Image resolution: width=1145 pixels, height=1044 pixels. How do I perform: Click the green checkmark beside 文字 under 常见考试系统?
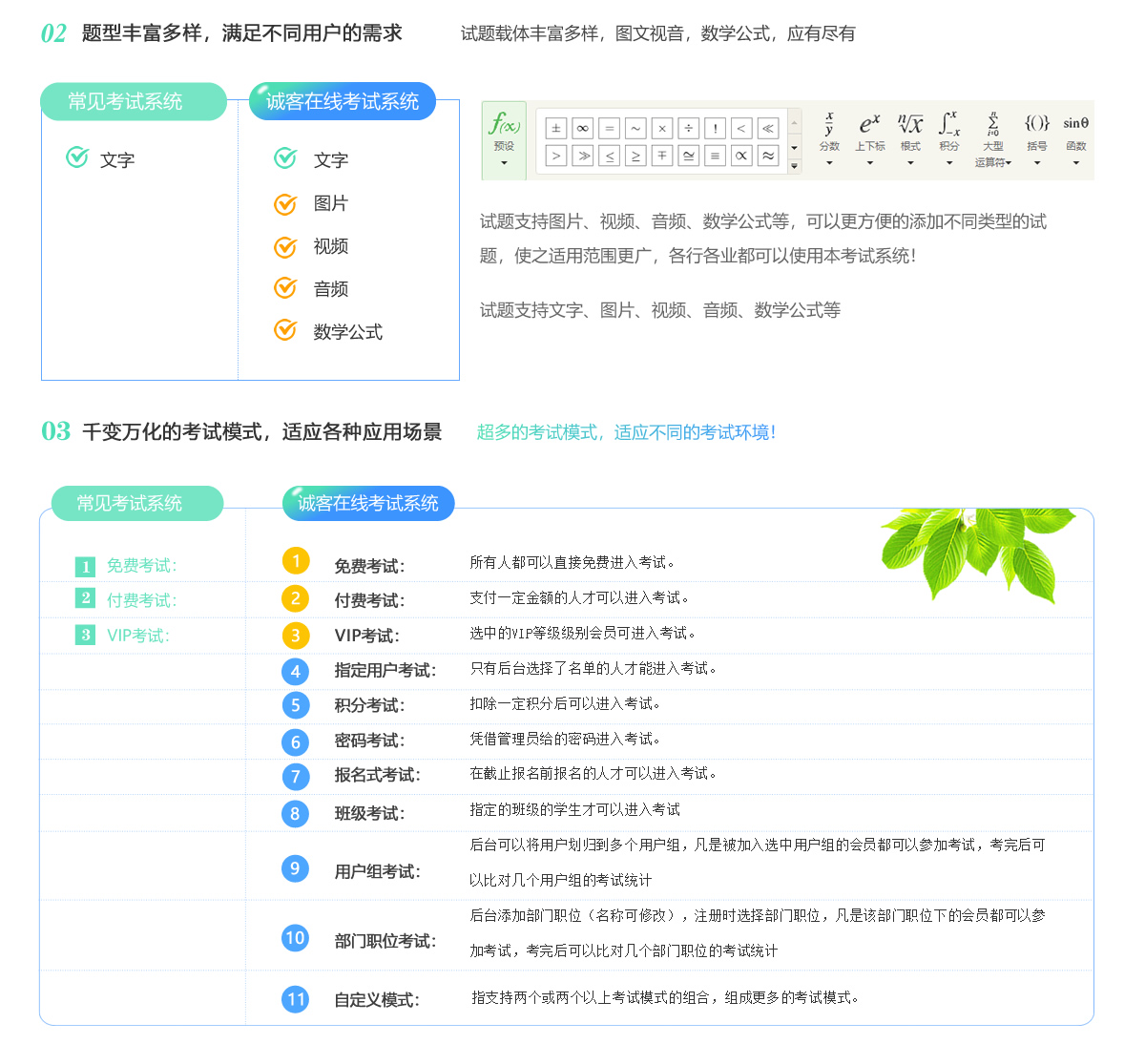[x=77, y=157]
